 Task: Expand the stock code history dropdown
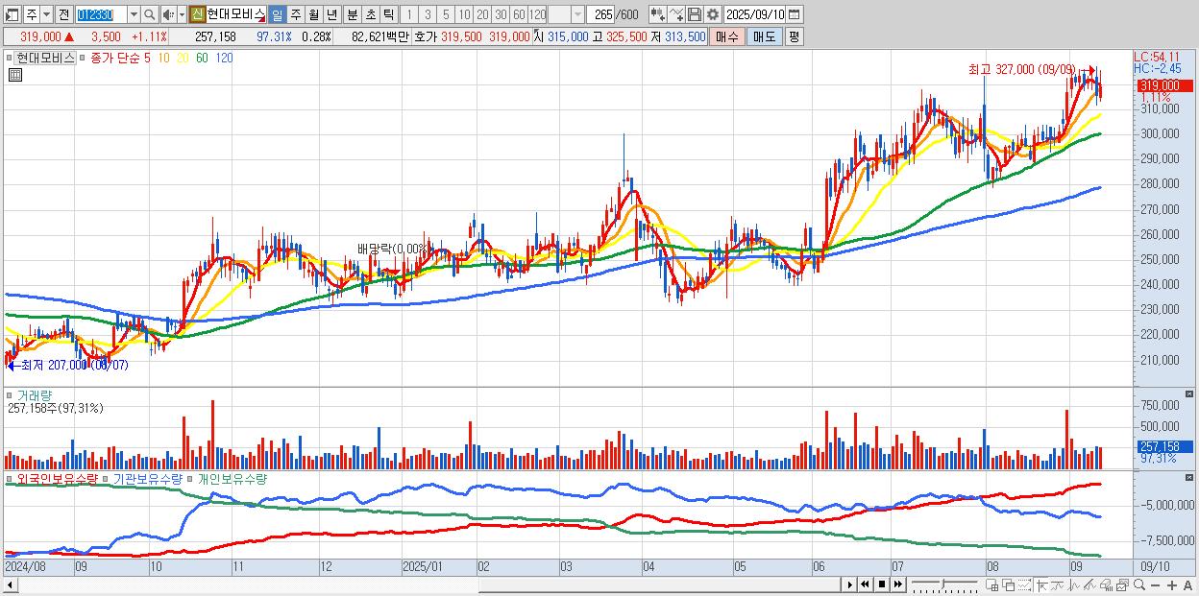coord(134,14)
